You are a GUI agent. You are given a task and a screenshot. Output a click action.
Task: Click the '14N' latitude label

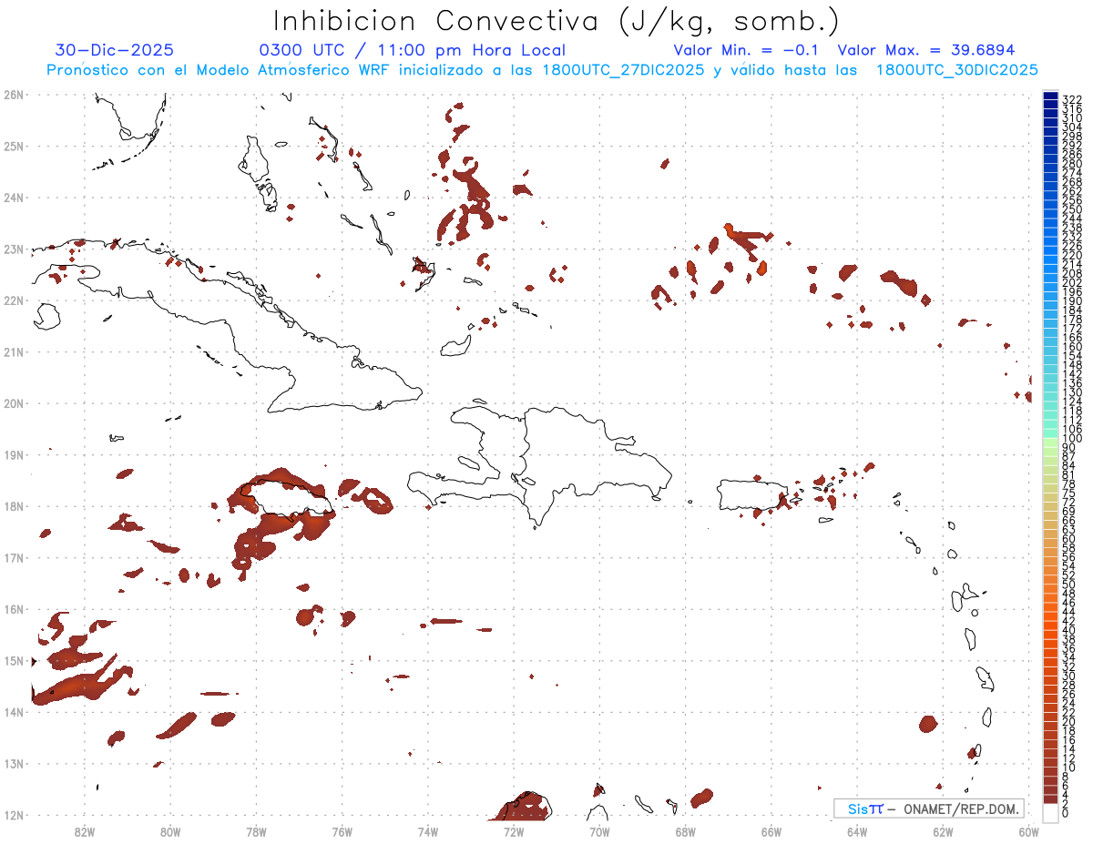coord(14,712)
